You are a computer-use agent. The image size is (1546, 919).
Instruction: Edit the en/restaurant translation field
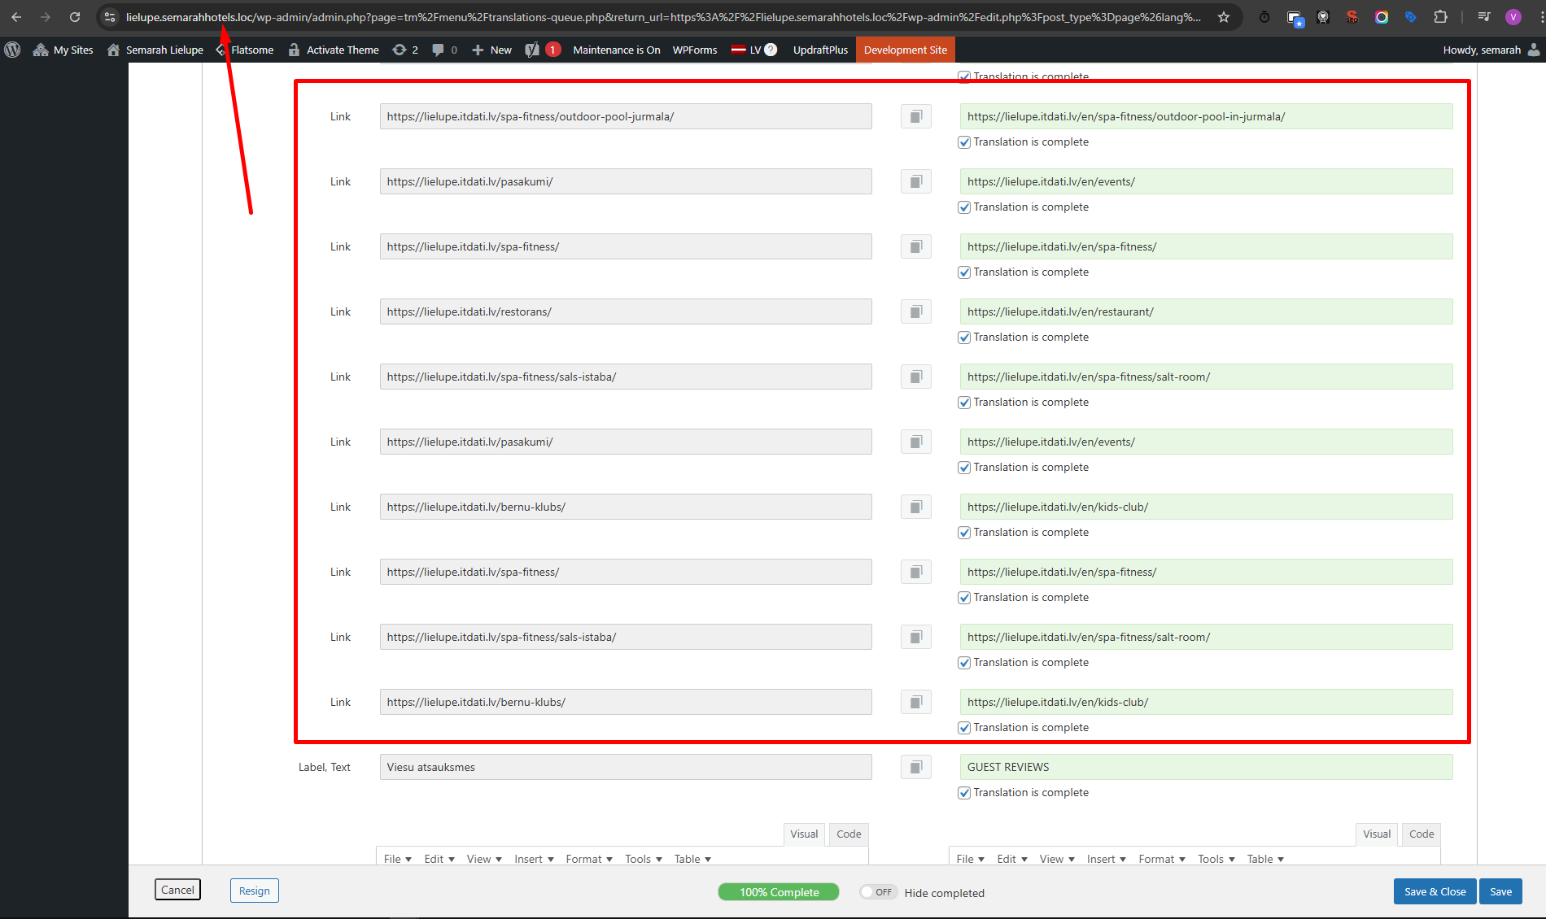1206,311
